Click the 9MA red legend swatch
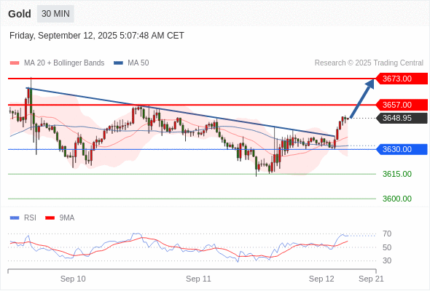 [50, 218]
